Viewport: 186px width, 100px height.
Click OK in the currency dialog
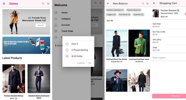click(90, 63)
